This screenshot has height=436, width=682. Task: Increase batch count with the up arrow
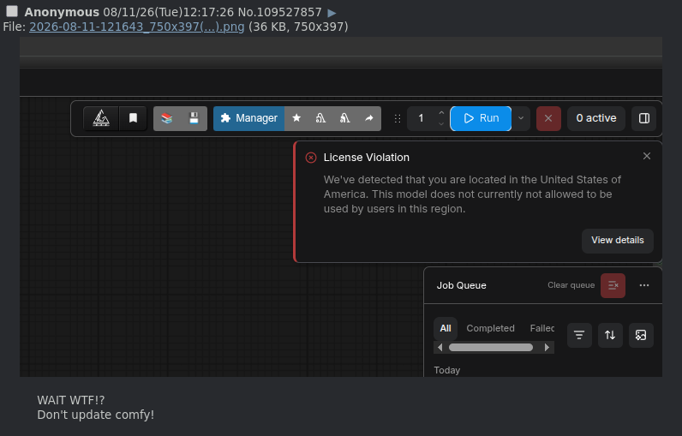click(441, 112)
